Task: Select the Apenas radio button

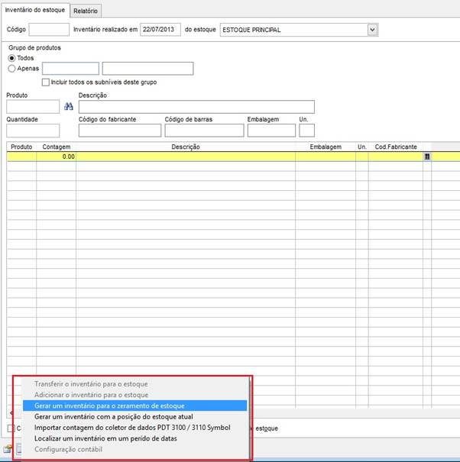Action: coord(11,69)
